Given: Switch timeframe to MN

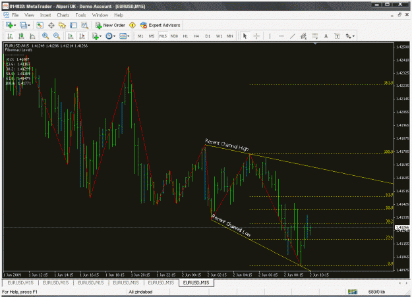Looking at the screenshot, I should 230,36.
